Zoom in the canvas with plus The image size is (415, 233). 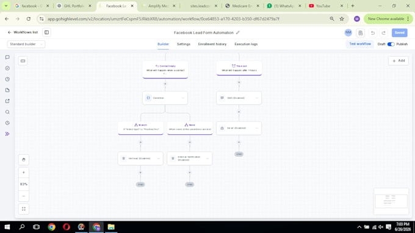(24, 173)
